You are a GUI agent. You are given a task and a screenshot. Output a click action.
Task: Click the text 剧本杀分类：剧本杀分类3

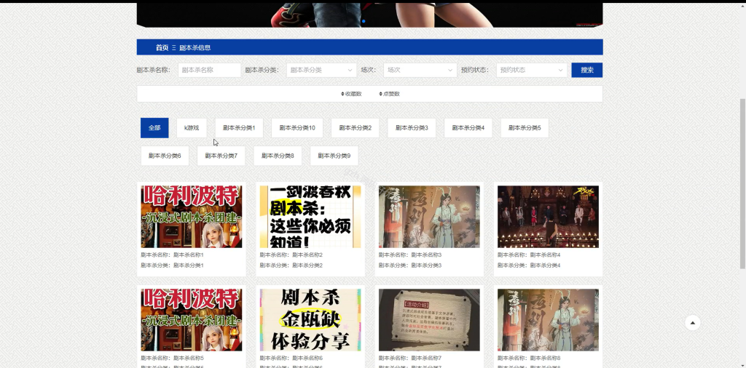pos(410,265)
